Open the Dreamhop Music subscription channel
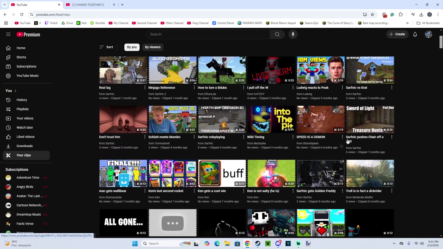 (26, 214)
